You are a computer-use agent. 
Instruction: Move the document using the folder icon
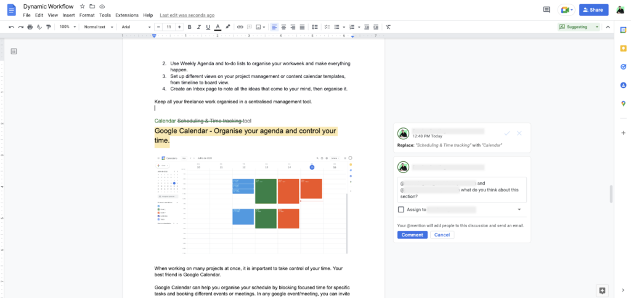coord(92,6)
